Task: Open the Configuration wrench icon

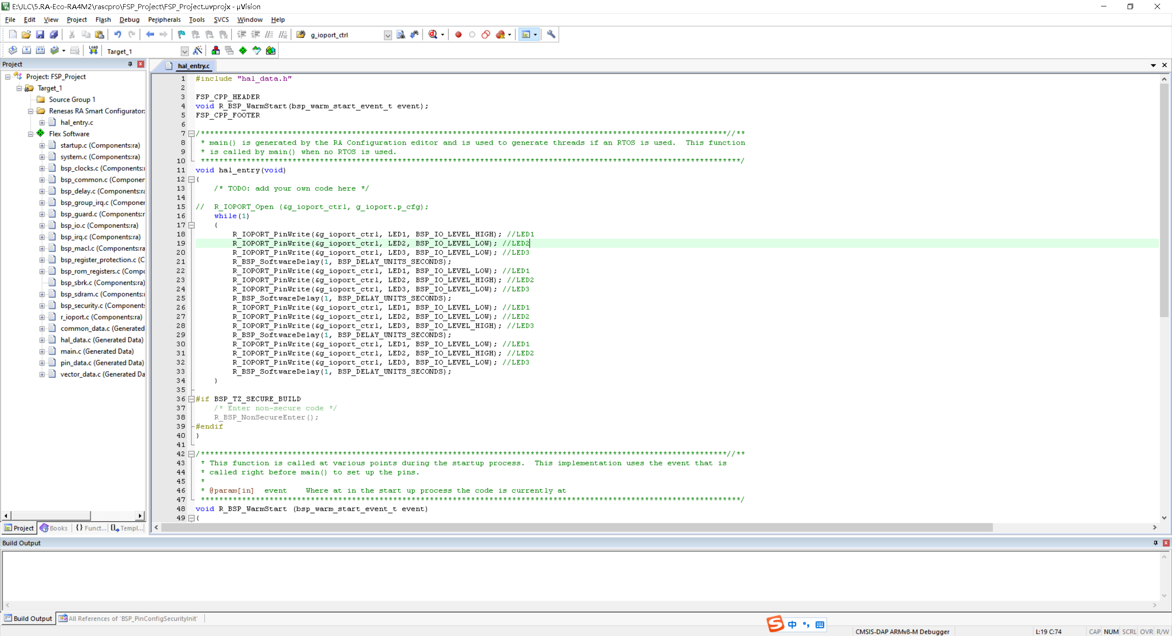Action: tap(551, 34)
